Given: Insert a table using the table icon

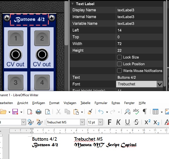Looking at the screenshot, I should coord(156,112).
